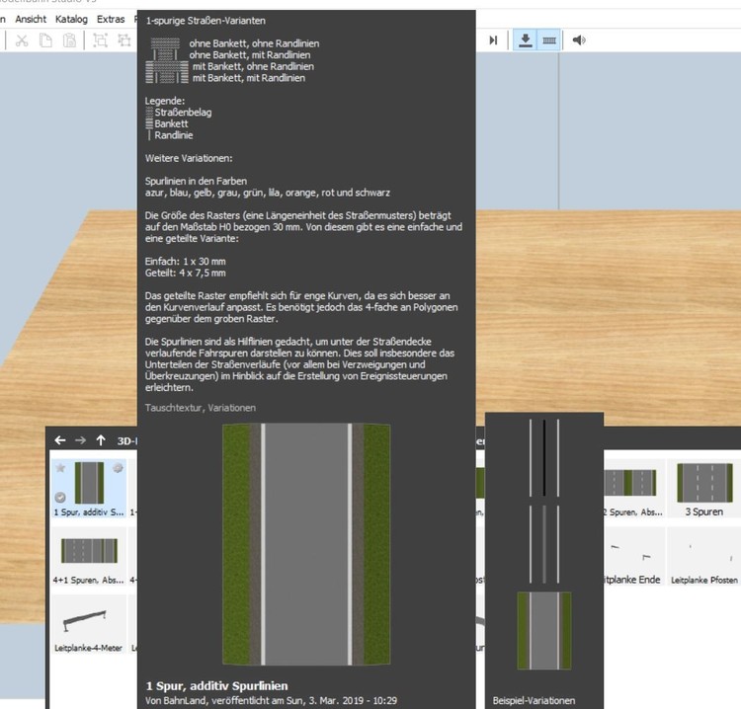Viewport: 741px width, 709px height.
Task: Select the '4+1 Spuren' road thumbnail
Action: tap(88, 556)
